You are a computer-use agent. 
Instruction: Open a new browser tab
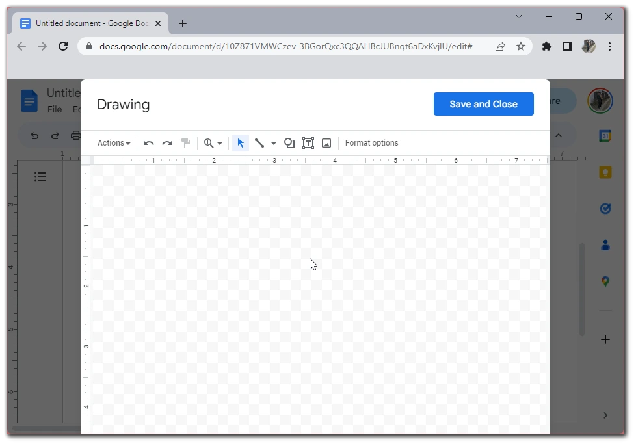coord(183,23)
